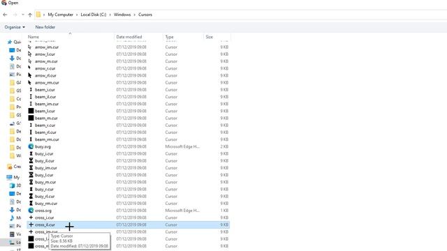
Task: Expand chevron after My Computer breadcrumb
Action: [x=77, y=15]
